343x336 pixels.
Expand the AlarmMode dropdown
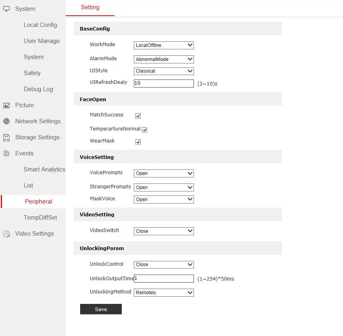163,59
